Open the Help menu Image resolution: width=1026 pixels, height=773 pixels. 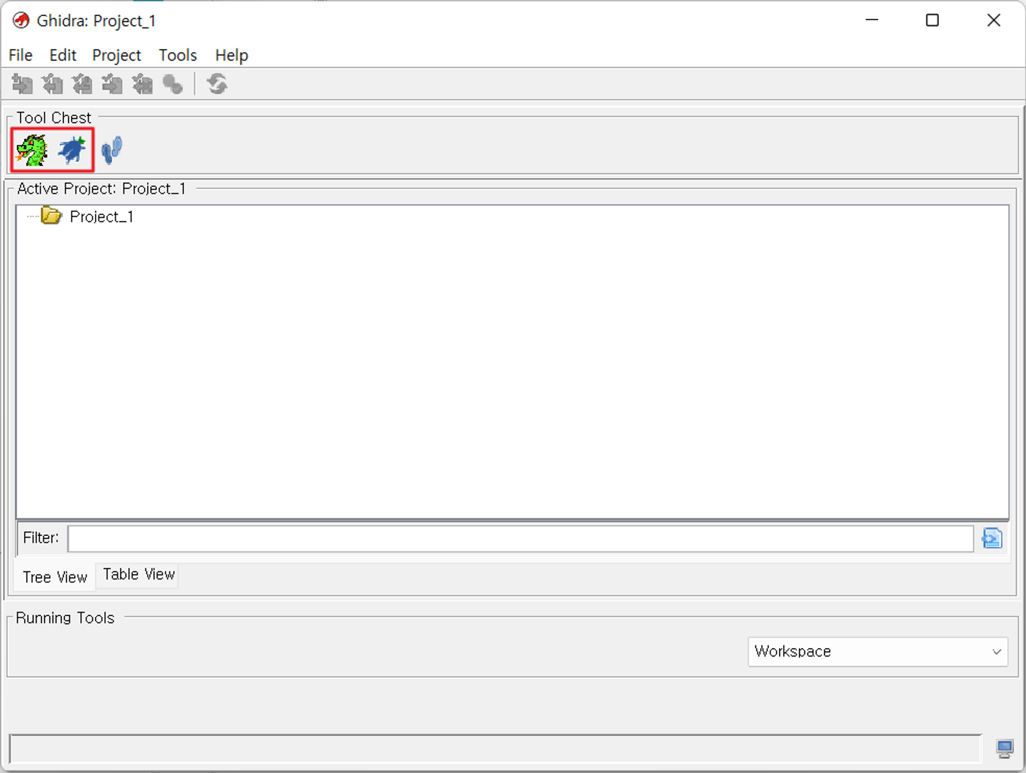point(231,55)
